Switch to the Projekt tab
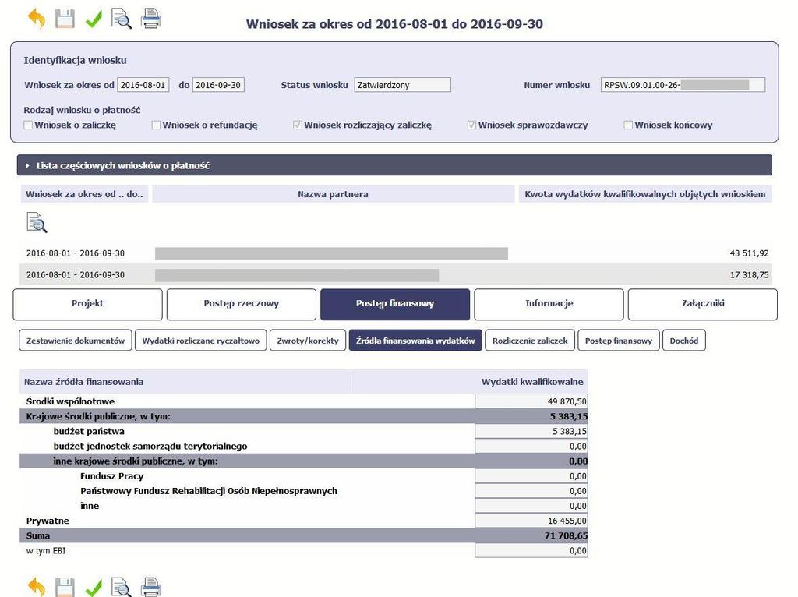Image resolution: width=798 pixels, height=597 pixels. coord(87,304)
